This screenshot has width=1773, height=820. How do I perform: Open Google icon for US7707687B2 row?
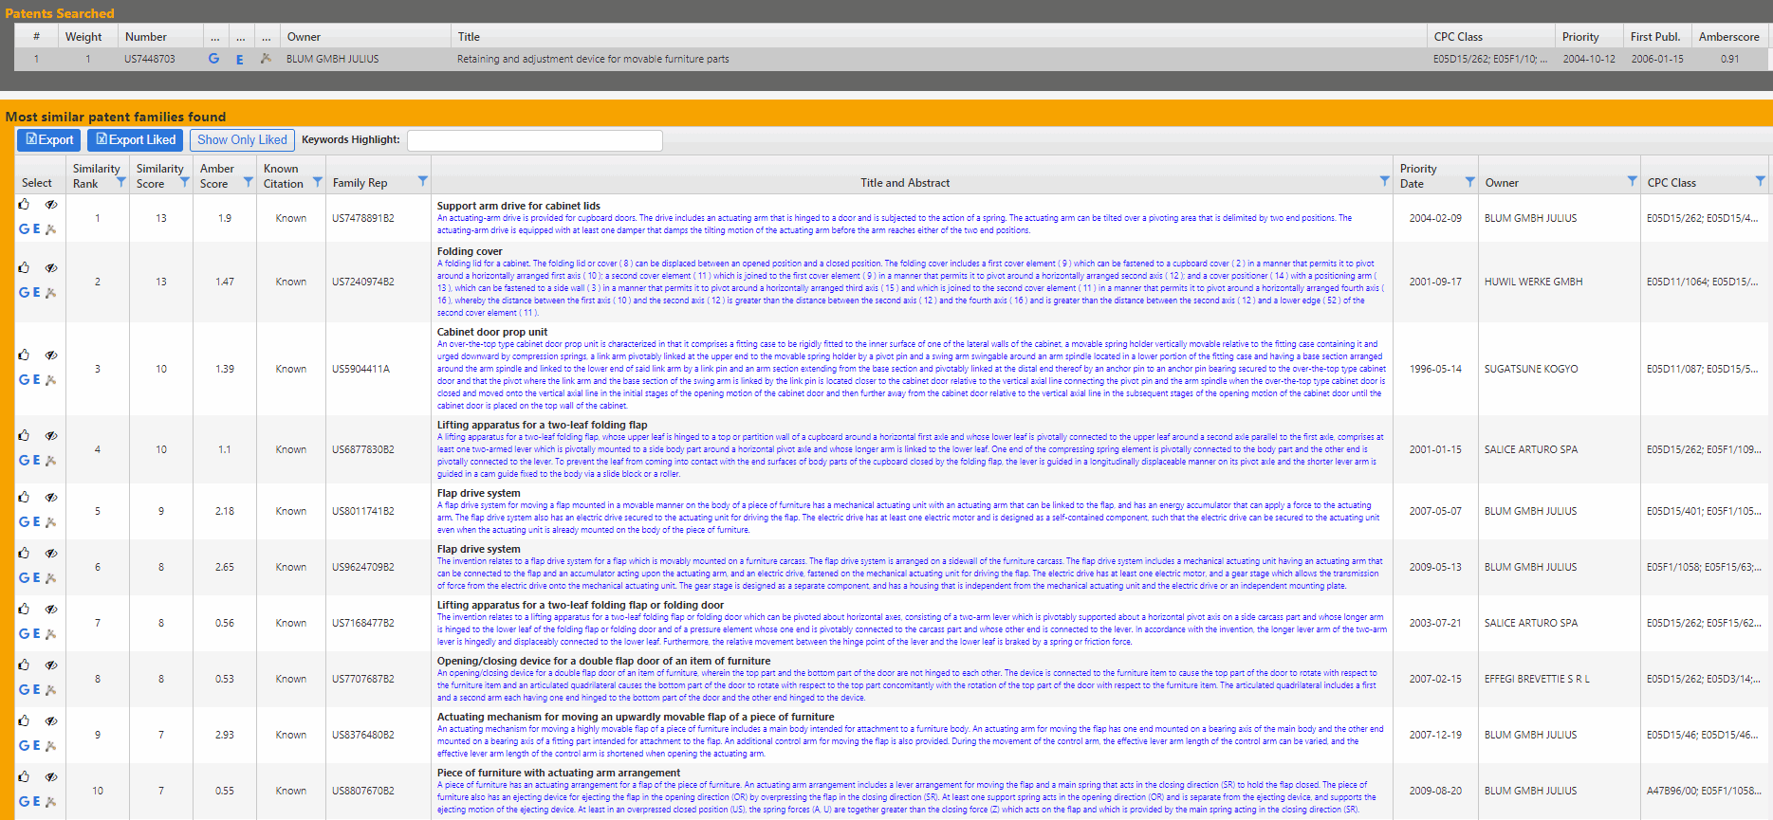(x=24, y=689)
